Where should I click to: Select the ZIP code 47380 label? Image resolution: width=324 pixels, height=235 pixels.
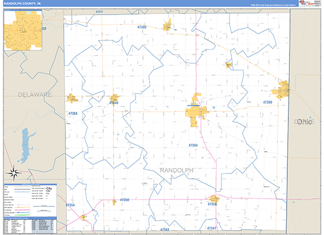[x=141, y=27]
